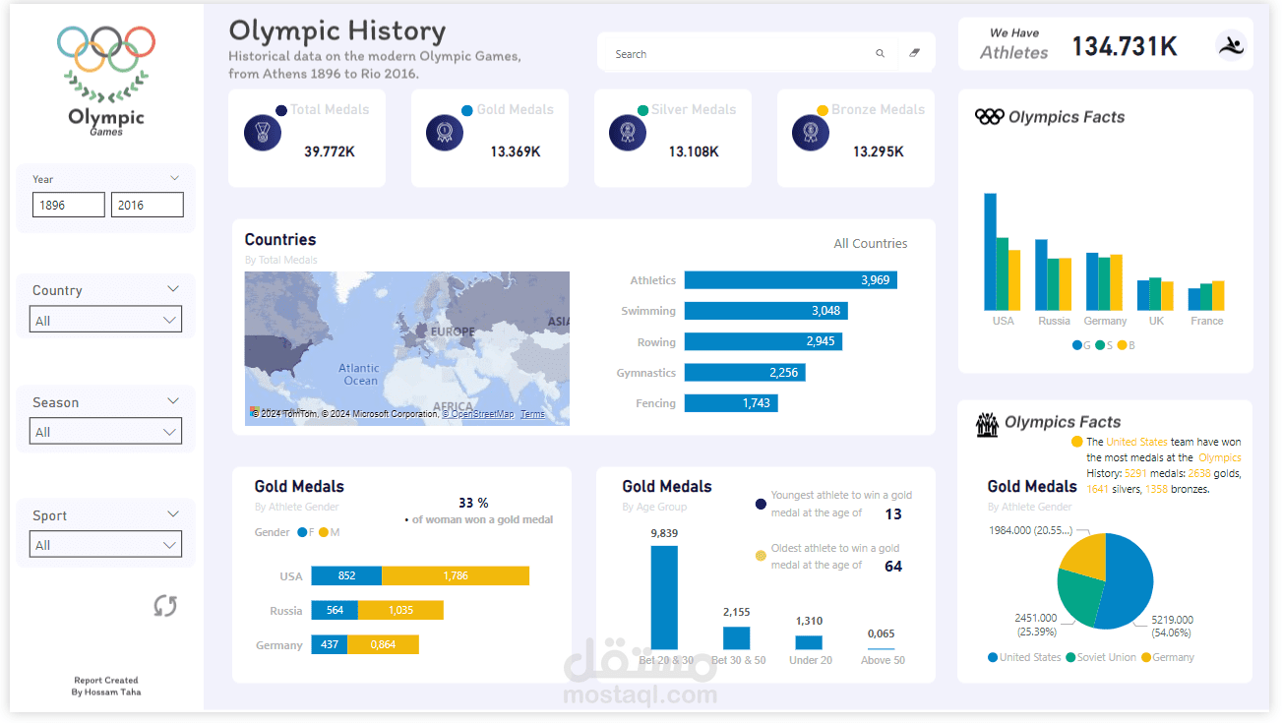Viewport: 1282px width, 723px height.
Task: Collapse the Year slicer using its chevron
Action: point(174,177)
